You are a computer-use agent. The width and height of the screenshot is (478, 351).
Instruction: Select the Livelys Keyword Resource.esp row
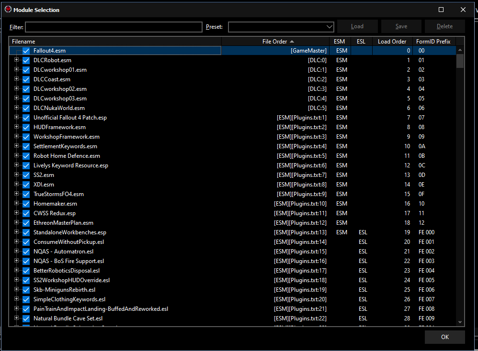(x=233, y=165)
